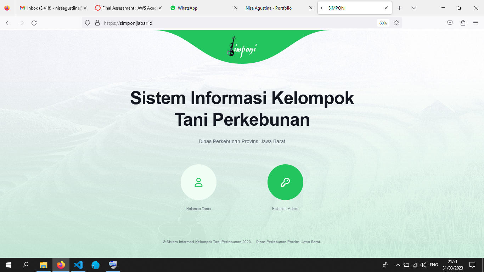This screenshot has height=272, width=484.
Task: Show hidden system tray icons
Action: pos(398,265)
